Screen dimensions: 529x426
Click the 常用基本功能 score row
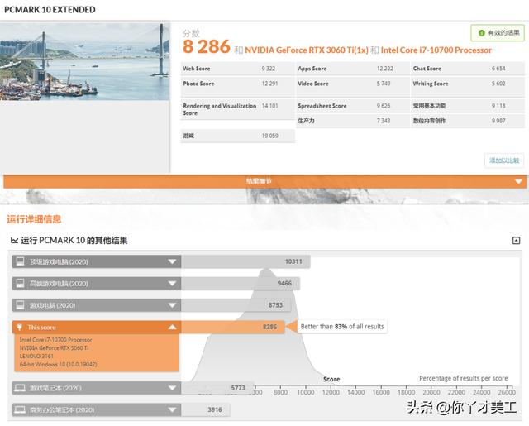coord(468,106)
